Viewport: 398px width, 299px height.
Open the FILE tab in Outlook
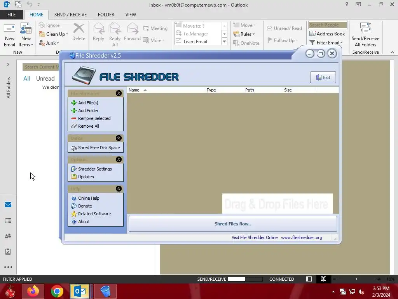point(11,14)
